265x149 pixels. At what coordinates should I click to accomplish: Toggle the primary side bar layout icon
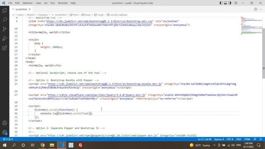pyautogui.click(x=221, y=3)
